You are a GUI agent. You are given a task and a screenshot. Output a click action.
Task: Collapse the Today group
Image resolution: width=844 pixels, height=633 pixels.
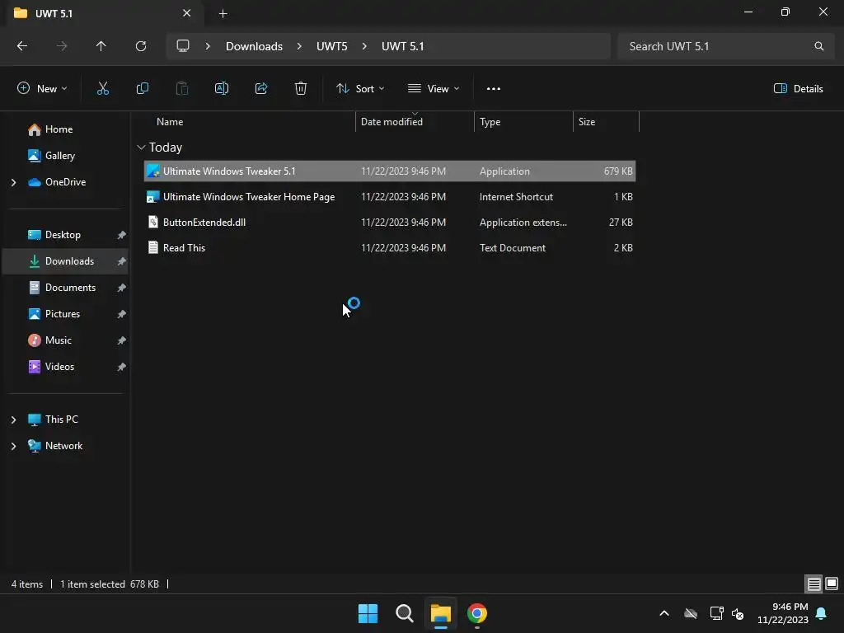(x=141, y=148)
